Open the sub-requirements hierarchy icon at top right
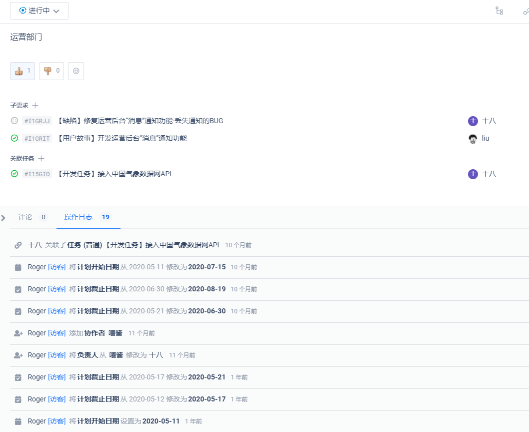The height and width of the screenshot is (432, 529). coord(498,11)
